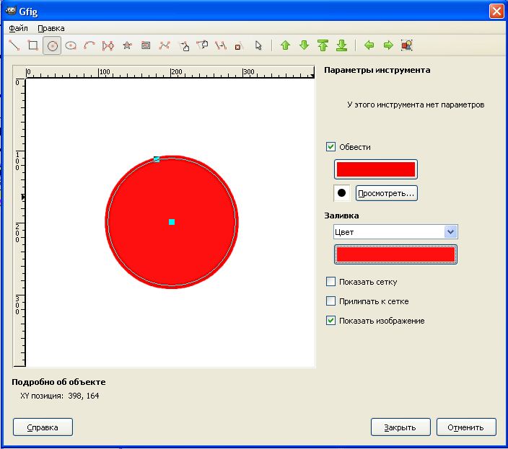Viewport: 508px width, 449px height.
Task: Click the Просмотреть brush browse button
Action: pos(386,193)
